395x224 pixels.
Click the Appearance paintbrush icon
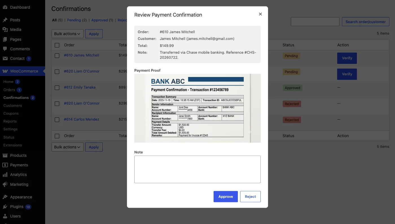[5, 197]
